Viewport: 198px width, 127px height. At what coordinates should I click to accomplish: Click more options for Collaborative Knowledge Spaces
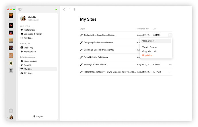pyautogui.click(x=170, y=35)
